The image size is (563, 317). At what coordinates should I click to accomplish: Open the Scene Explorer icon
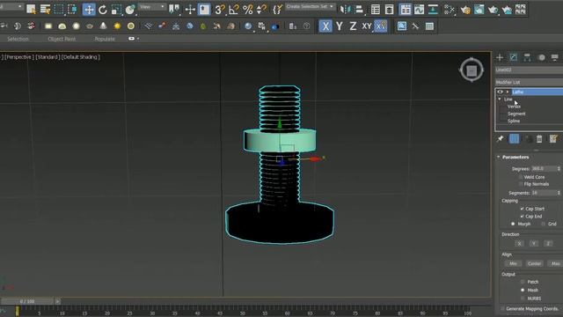coord(376,10)
